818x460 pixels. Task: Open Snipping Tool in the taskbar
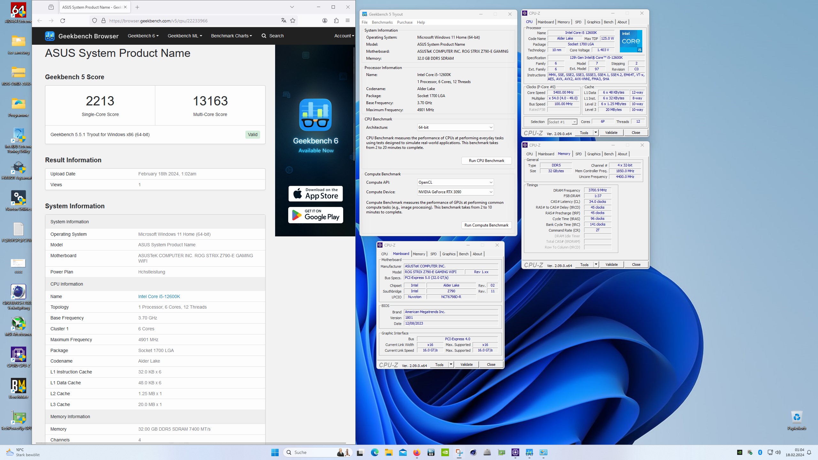[x=459, y=452]
